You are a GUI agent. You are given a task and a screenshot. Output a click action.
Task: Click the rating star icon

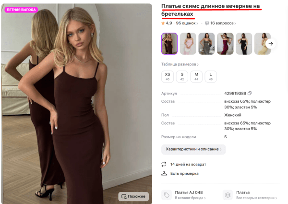coord(163,23)
